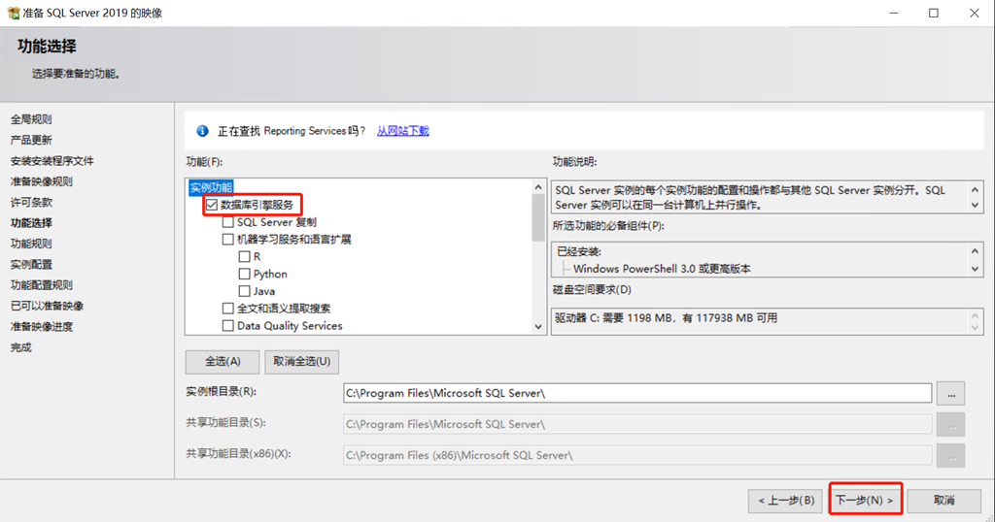The image size is (995, 522).
Task: Click up arrow in 功能说明 box scrollbar
Action: coord(975,189)
